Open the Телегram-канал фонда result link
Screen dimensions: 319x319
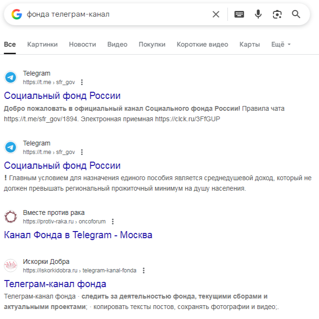pos(55,284)
